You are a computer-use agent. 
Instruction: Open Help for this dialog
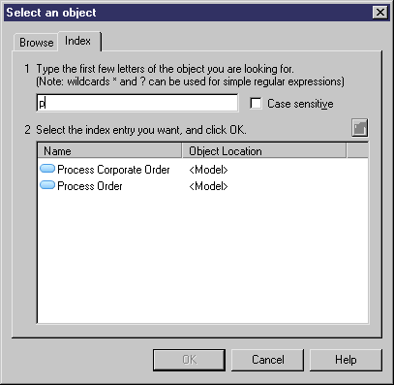(346, 360)
